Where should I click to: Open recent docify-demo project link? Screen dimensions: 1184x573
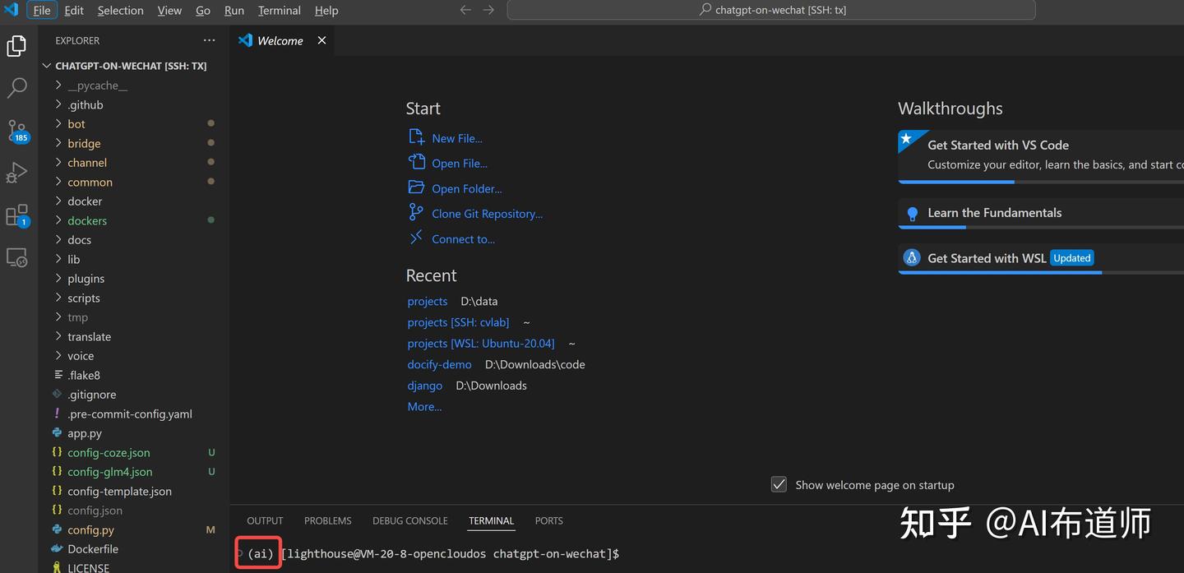pyautogui.click(x=440, y=364)
